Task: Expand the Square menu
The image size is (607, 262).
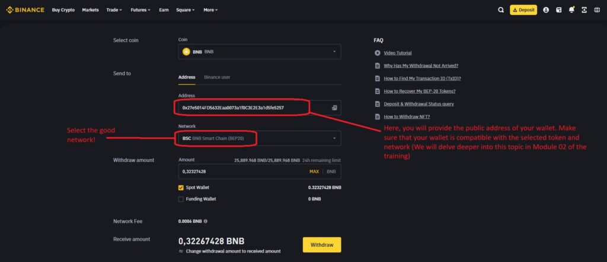Action: (186, 10)
